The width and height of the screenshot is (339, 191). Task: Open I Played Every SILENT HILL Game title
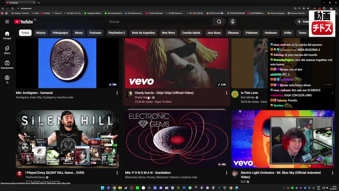tap(55, 173)
